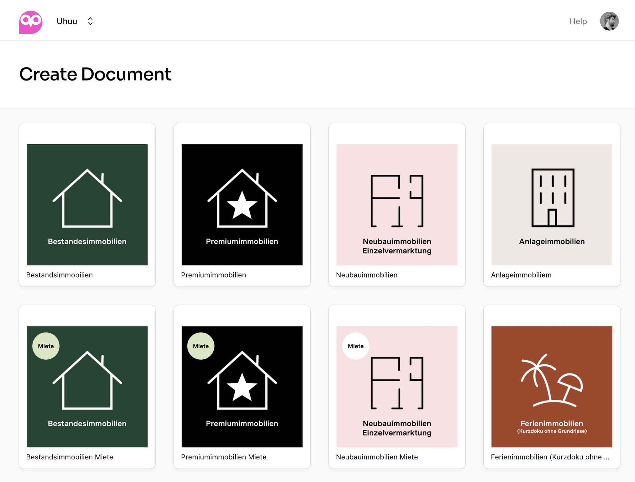This screenshot has height=482, width=635.
Task: Click the white Miete badge on Neubauimmobilien Miete
Action: tap(356, 346)
